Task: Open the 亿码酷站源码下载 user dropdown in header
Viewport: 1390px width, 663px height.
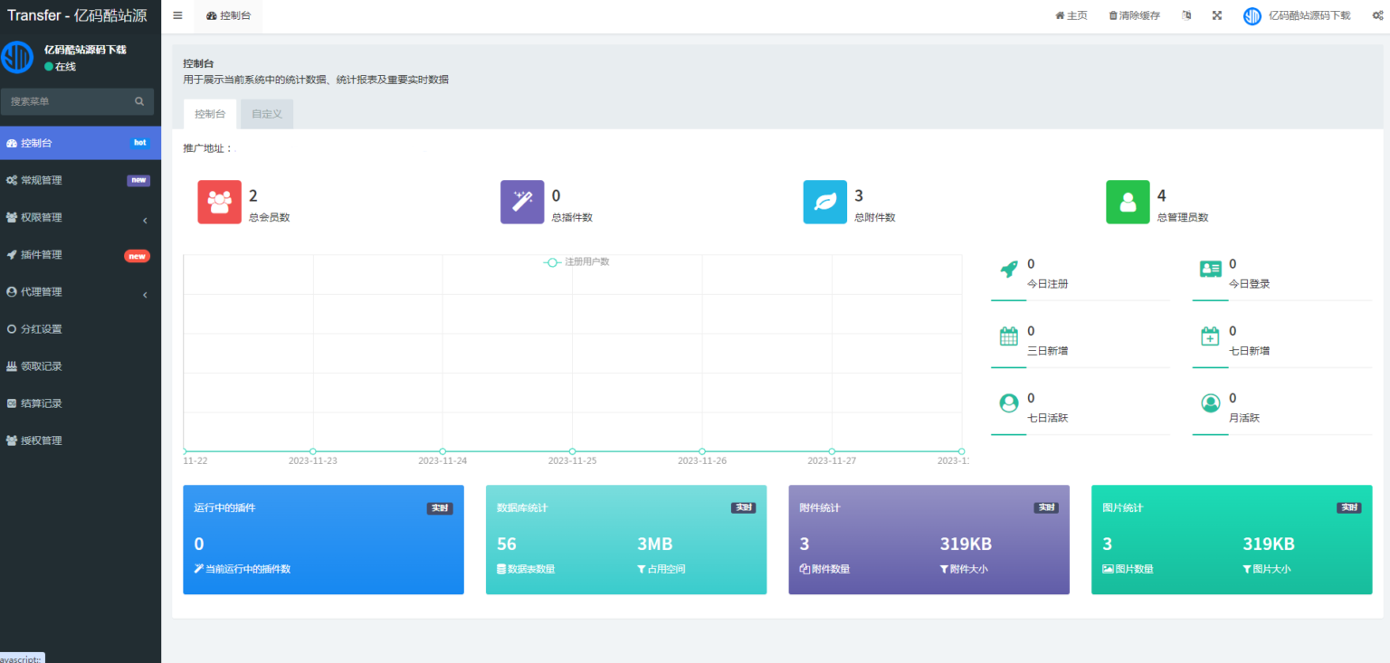Action: coord(1297,15)
